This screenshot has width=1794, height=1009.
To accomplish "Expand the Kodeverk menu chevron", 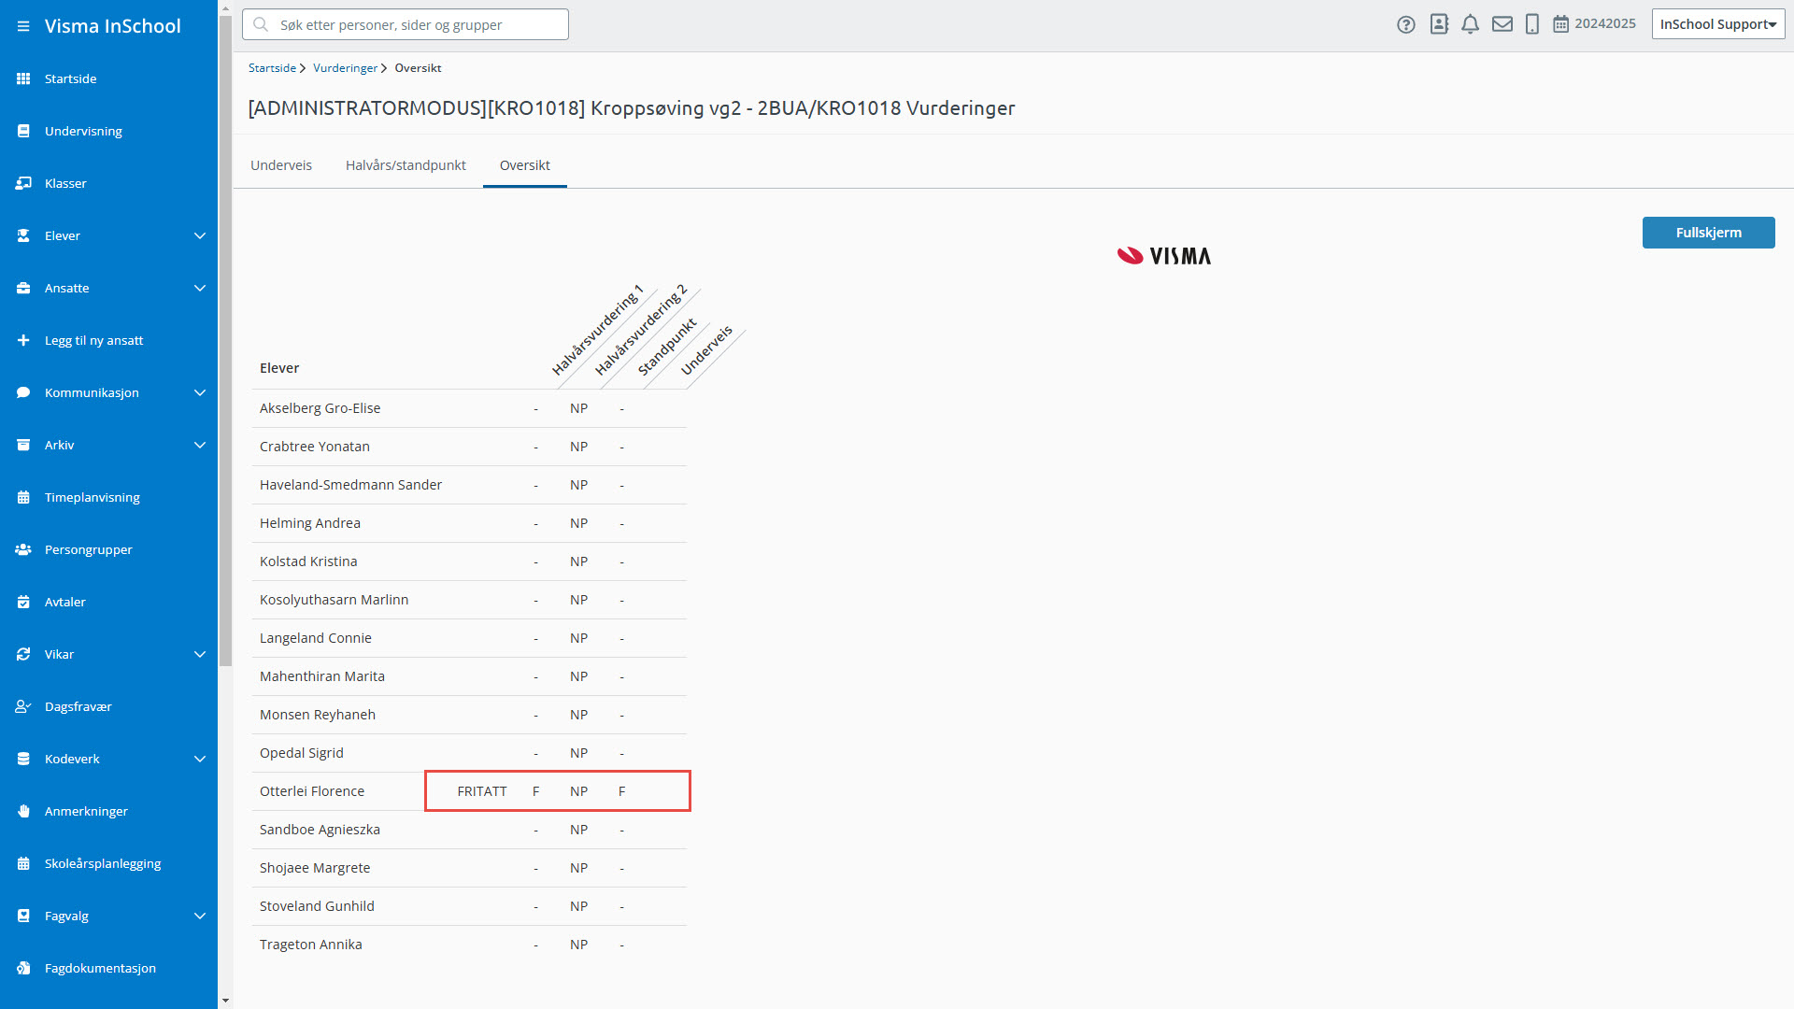I will coord(199,759).
